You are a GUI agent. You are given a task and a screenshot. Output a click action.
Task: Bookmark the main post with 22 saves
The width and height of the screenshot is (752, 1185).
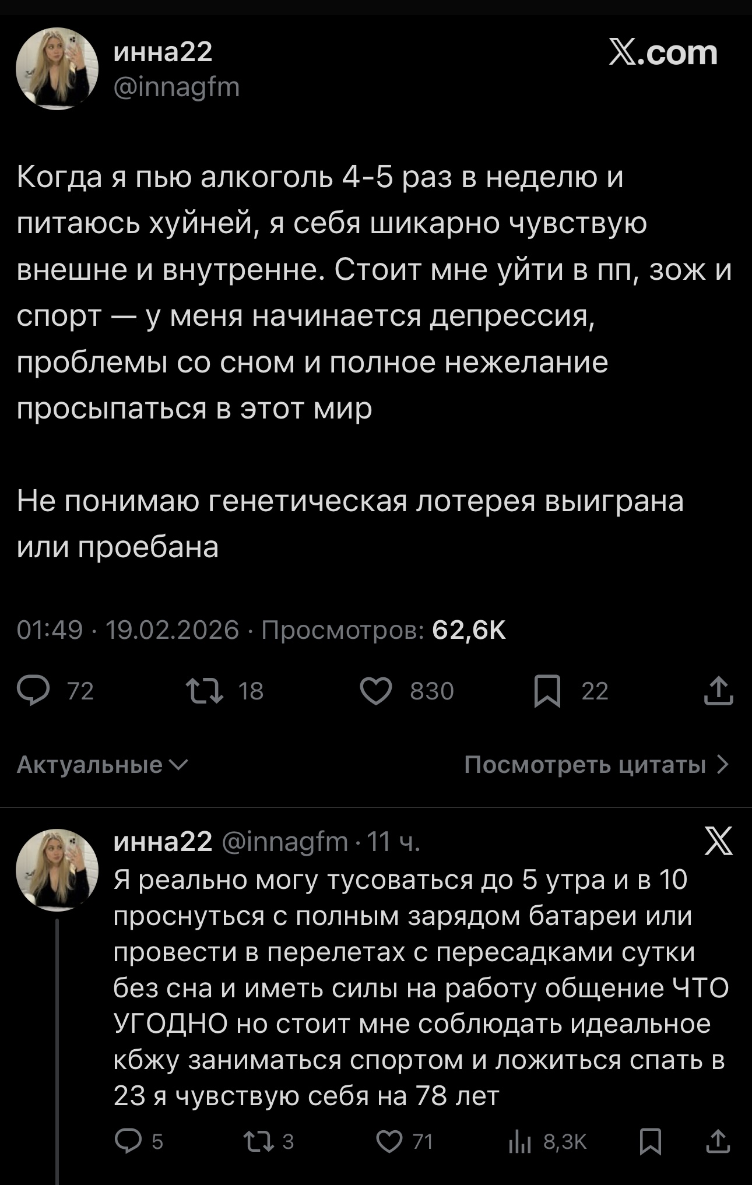pos(547,691)
